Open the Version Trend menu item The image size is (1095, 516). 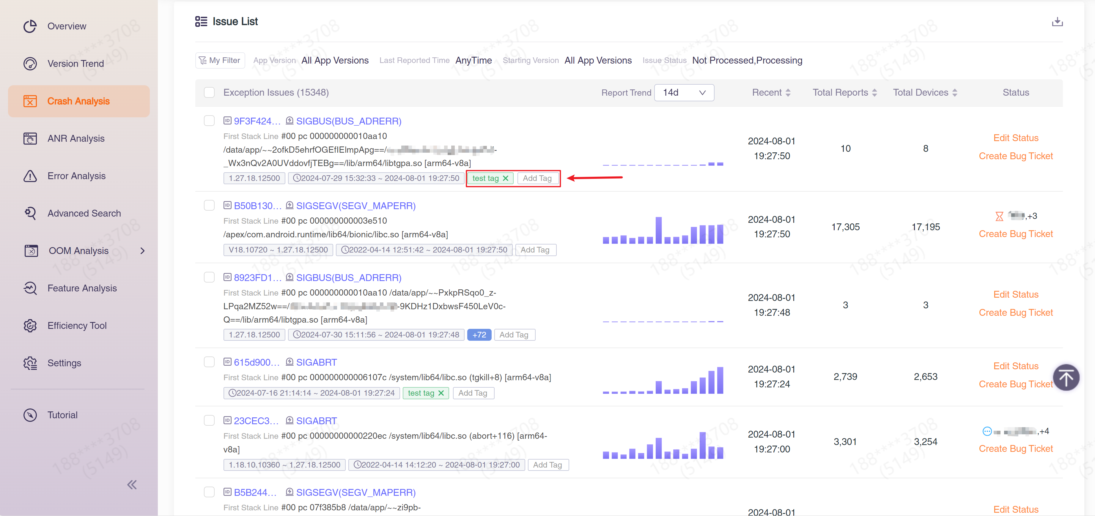coord(79,64)
